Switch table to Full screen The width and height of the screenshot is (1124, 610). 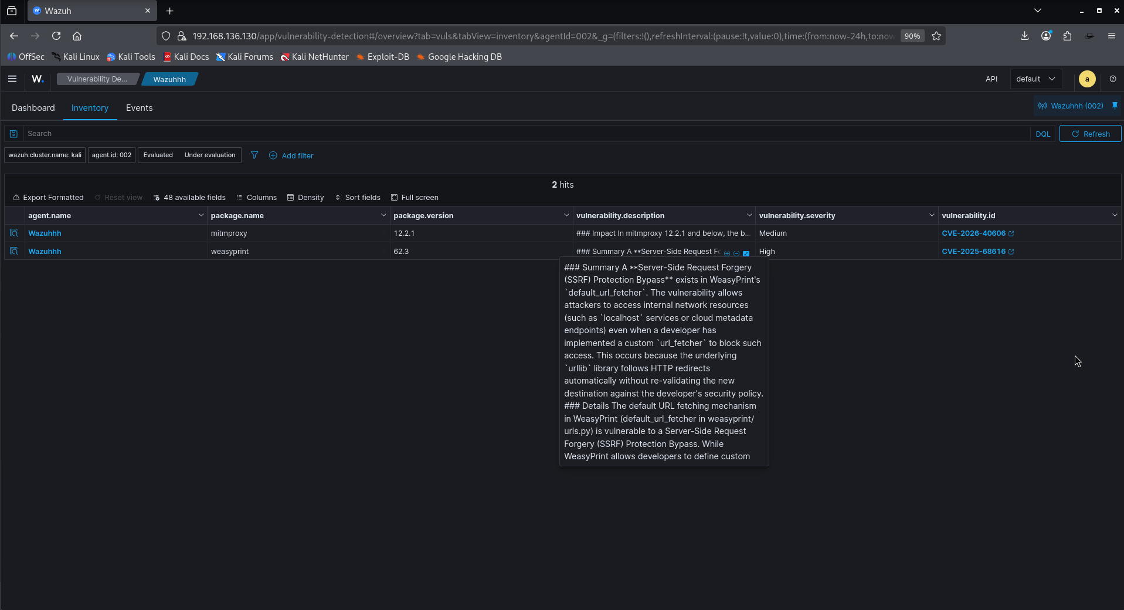415,198
